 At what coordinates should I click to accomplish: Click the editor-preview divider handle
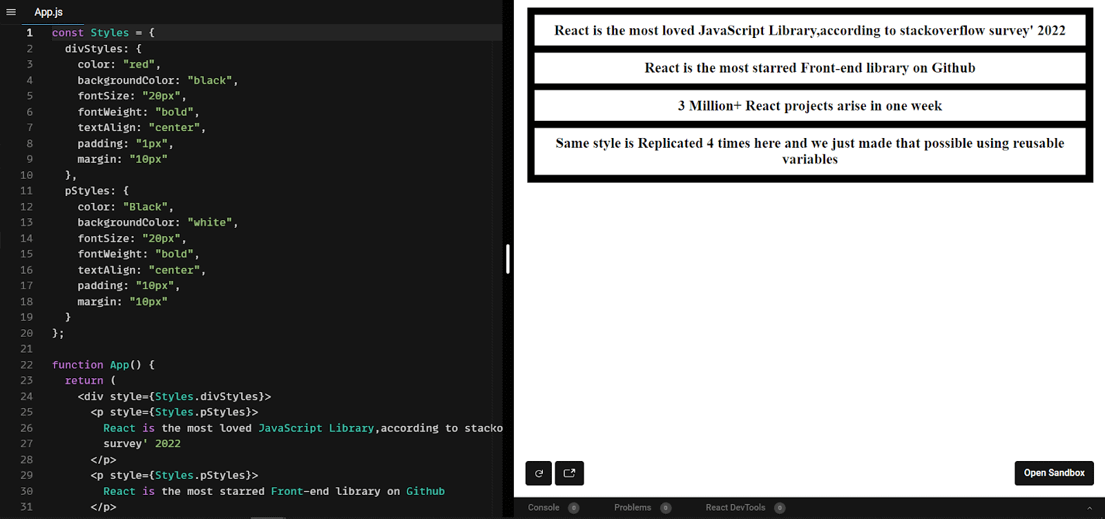(x=508, y=259)
